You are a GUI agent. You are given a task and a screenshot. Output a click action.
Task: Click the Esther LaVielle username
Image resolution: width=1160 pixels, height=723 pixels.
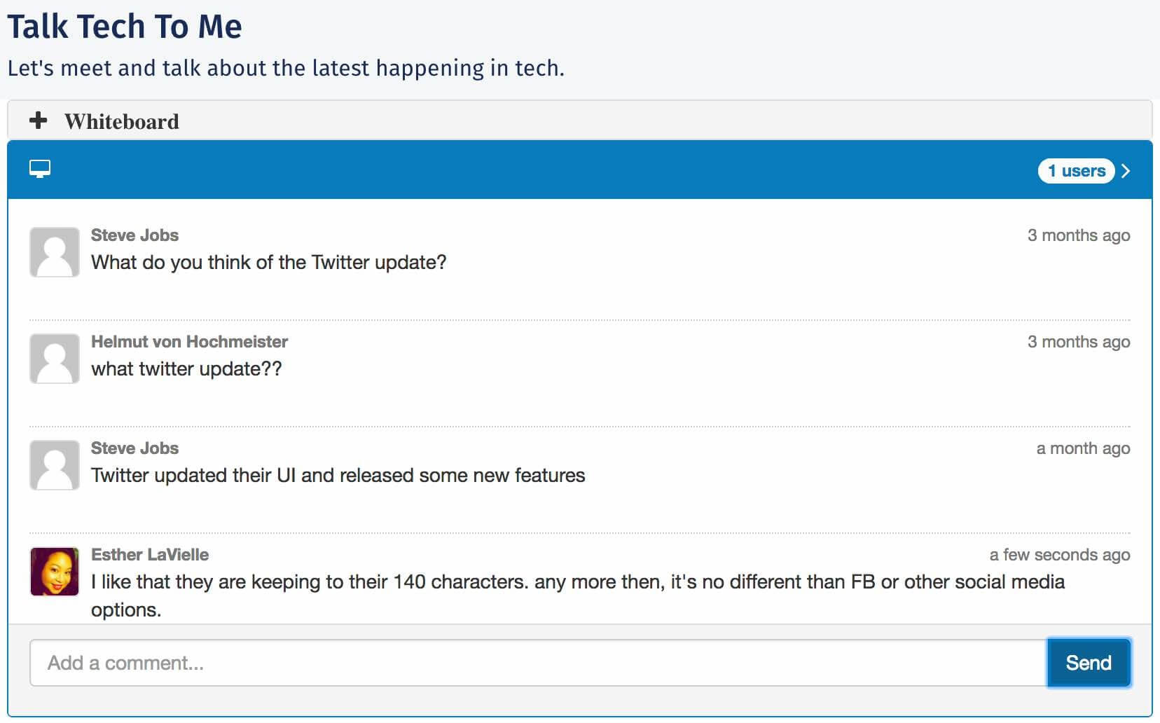tap(150, 555)
